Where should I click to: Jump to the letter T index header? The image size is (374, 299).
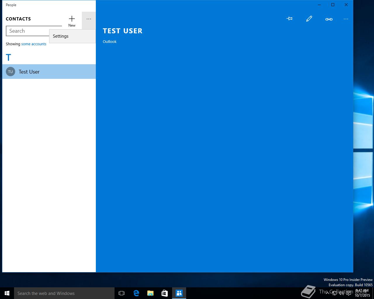coord(8,58)
